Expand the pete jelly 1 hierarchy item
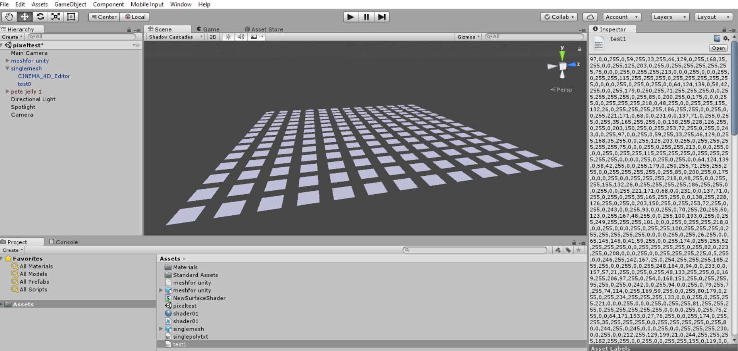 (7, 91)
